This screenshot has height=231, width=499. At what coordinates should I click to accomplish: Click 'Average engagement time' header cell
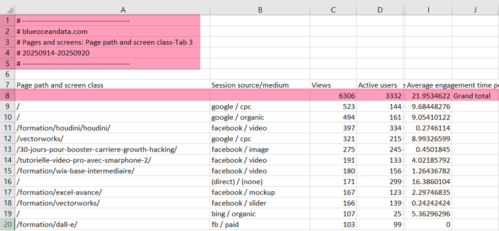click(428, 85)
